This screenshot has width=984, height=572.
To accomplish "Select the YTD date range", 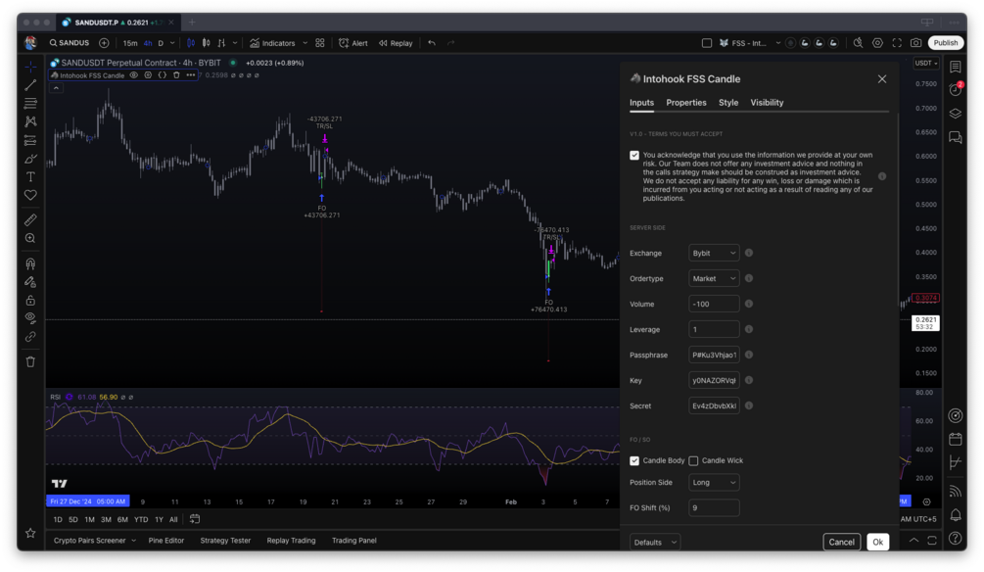I will 141,520.
